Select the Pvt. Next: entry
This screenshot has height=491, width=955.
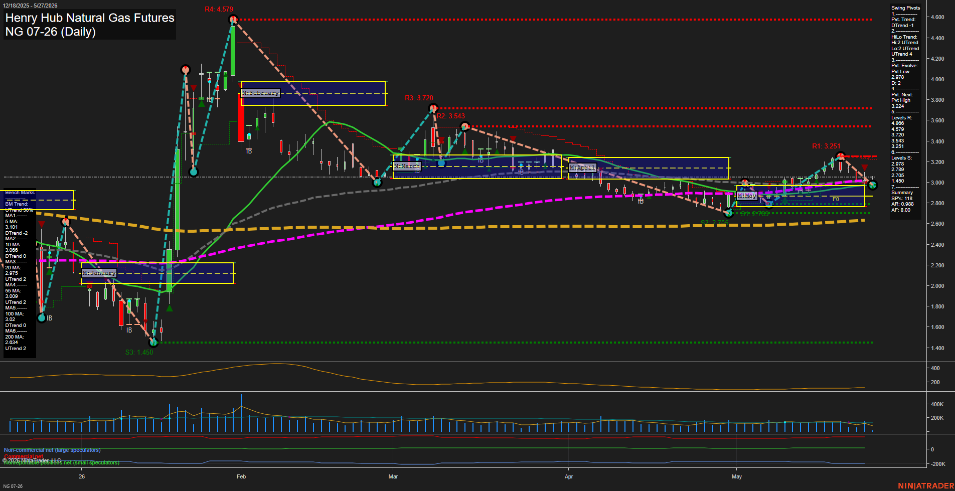pos(902,95)
